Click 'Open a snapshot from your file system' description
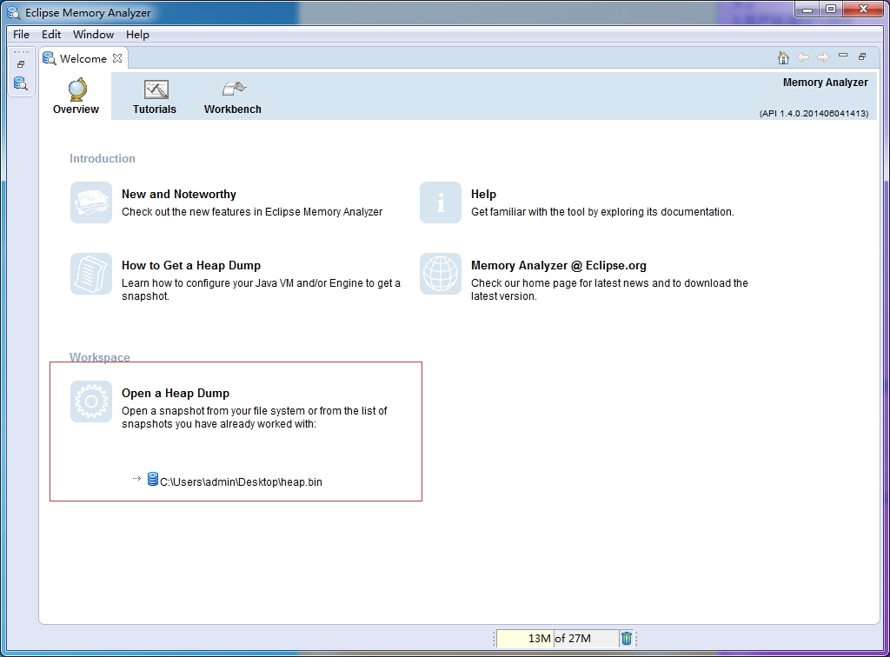890x657 pixels. coord(255,417)
